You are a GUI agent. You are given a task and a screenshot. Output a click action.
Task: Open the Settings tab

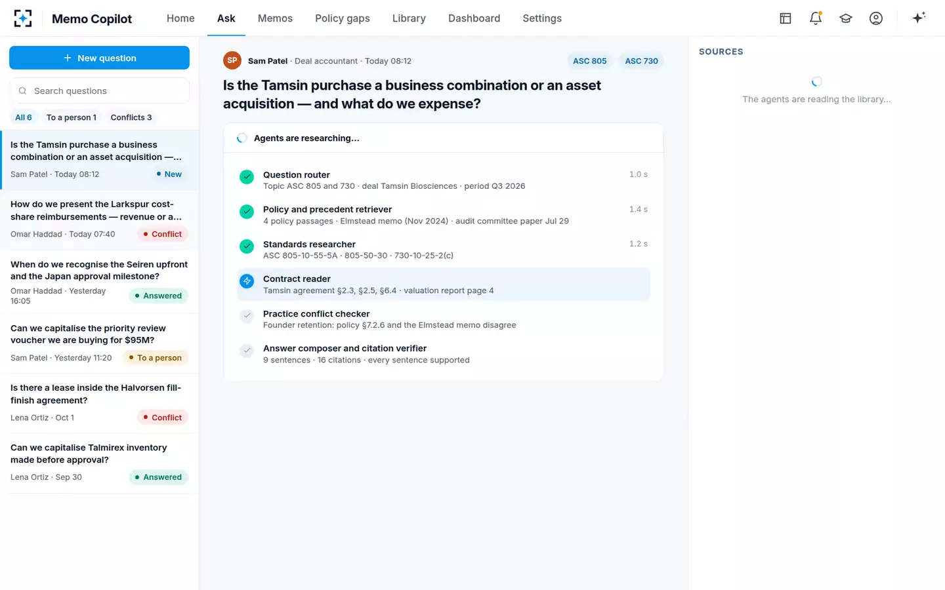point(542,18)
